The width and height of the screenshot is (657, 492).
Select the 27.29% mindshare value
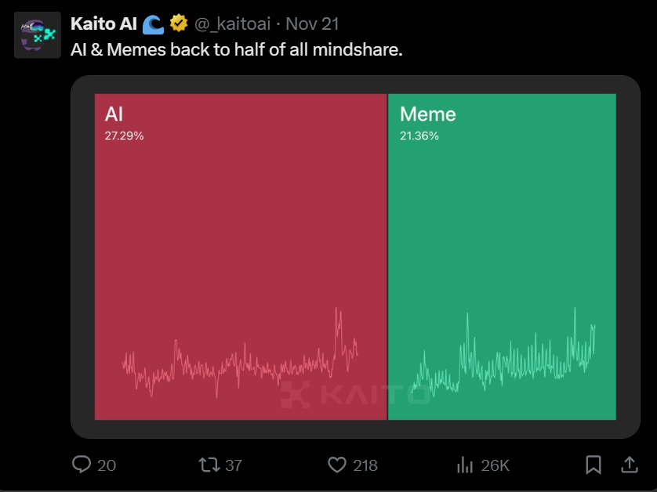(x=124, y=136)
